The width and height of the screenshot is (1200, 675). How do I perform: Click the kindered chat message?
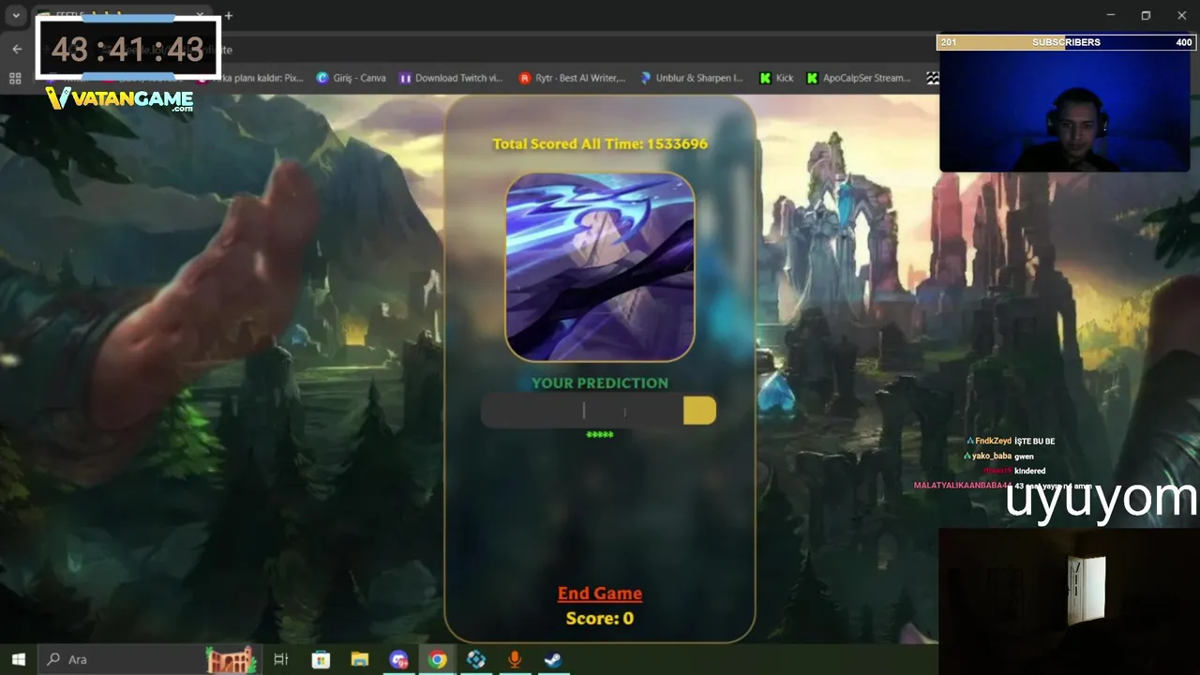click(1013, 472)
